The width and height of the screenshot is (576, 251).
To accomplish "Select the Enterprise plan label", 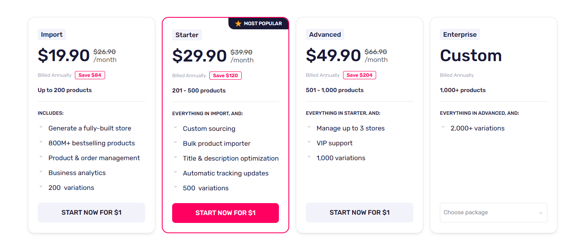I will (x=460, y=35).
